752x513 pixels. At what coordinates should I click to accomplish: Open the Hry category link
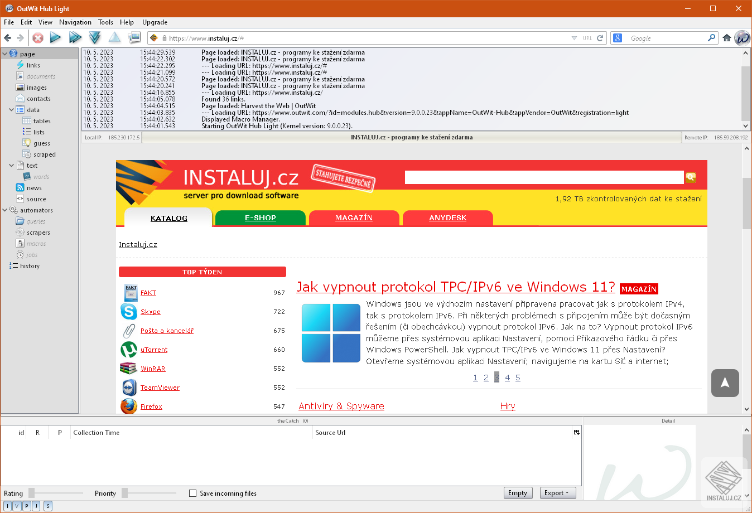pos(508,406)
